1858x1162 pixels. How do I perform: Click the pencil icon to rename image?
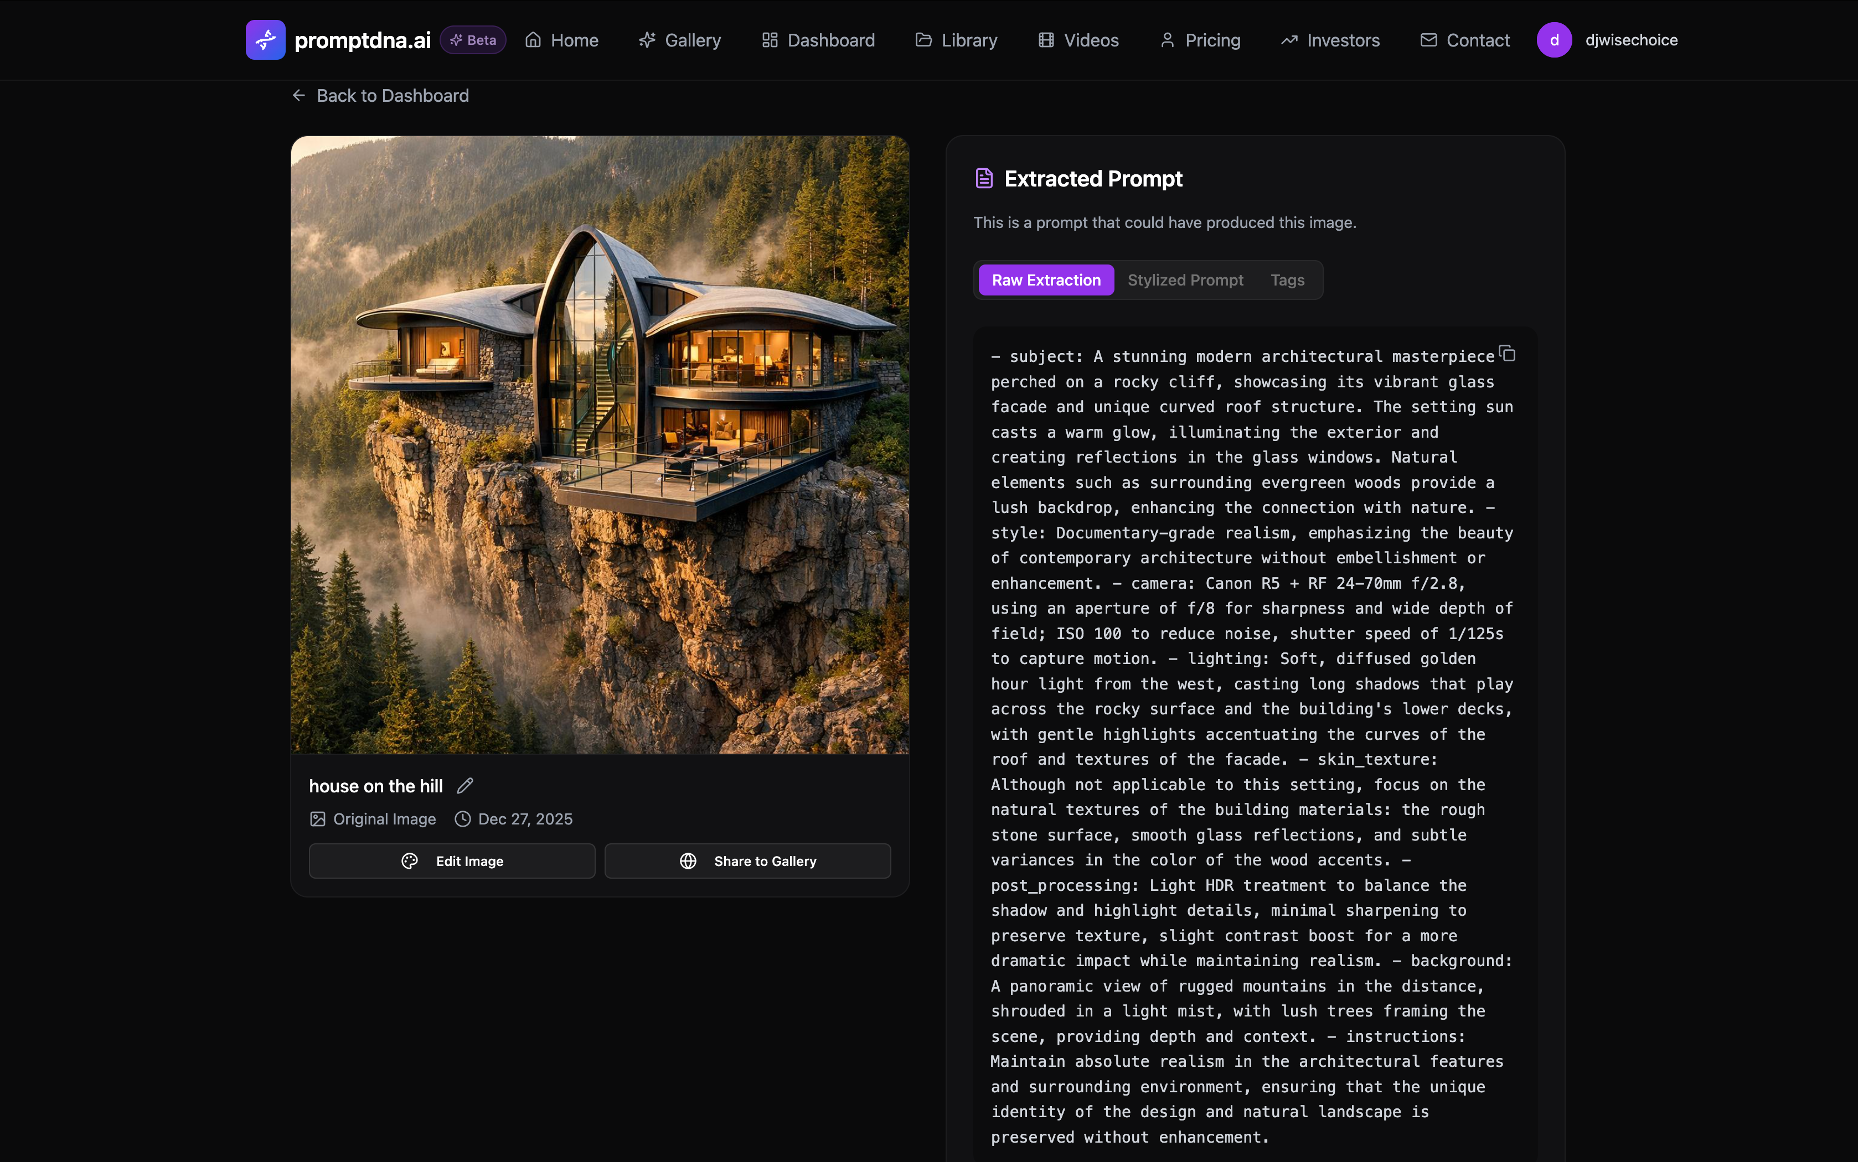click(465, 785)
